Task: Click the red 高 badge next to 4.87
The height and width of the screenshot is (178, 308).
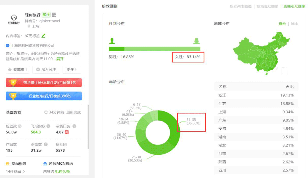Action: [x=67, y=132]
